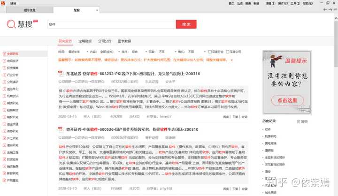Open the 操作 menu in the title bar
This screenshot has width=338, height=196.
click(283, 3)
